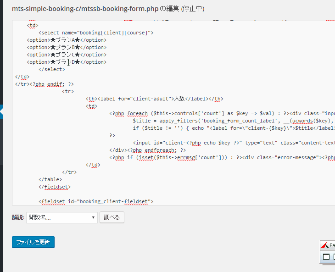Click the ★プランA★ option line in the code
The height and width of the screenshot is (272, 335).
coord(67,40)
